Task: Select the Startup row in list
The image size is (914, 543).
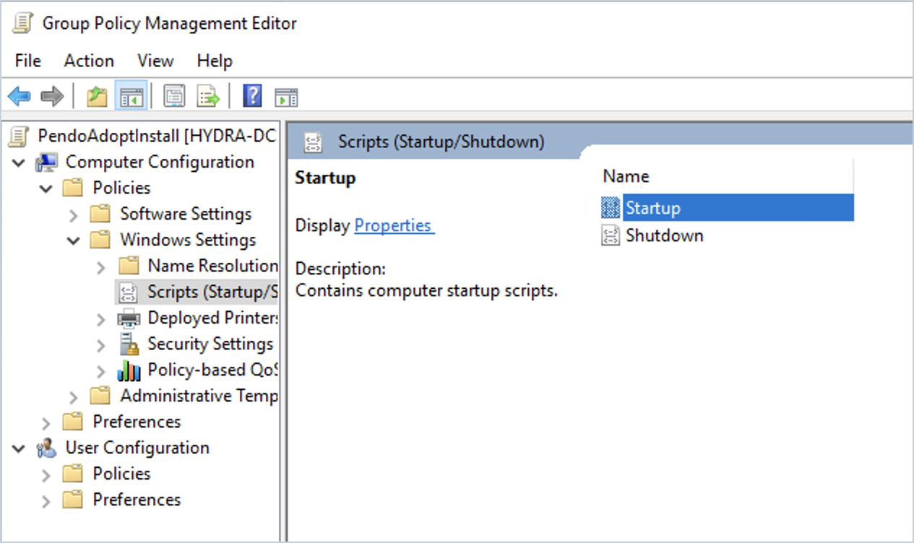Action: coord(727,208)
